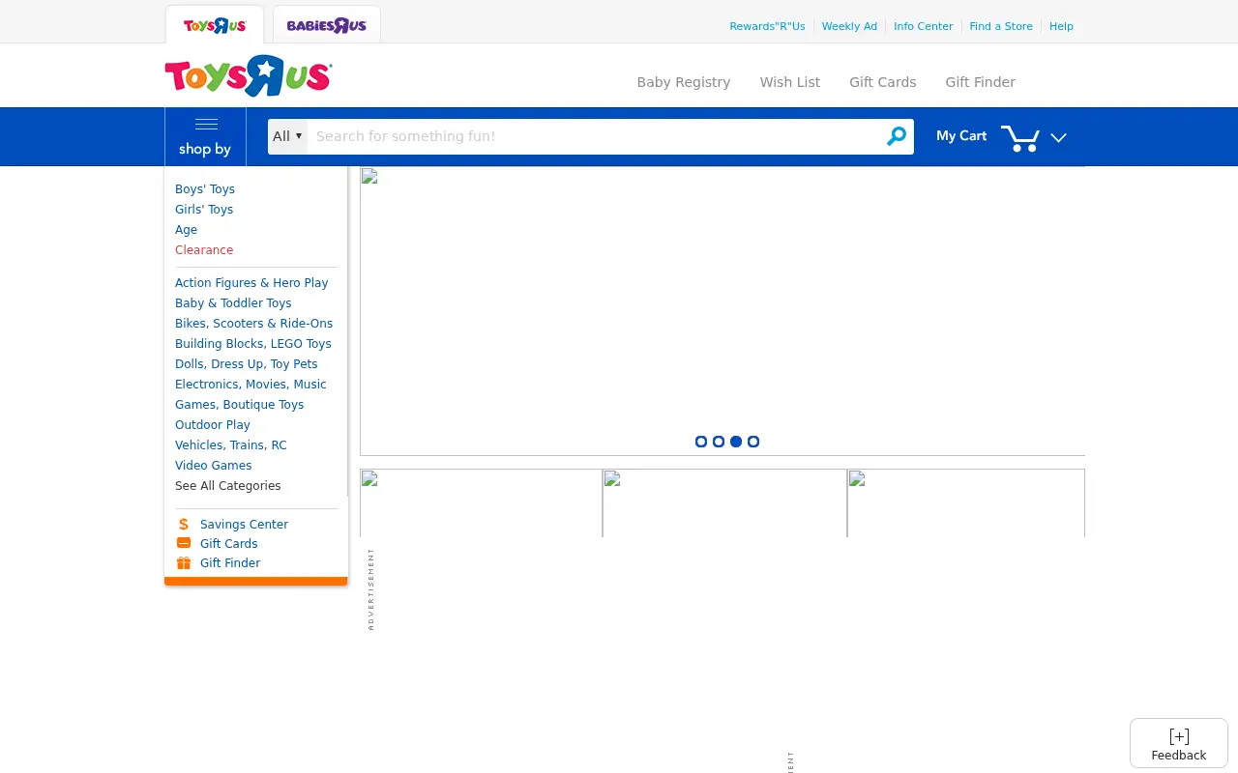Click the right promo image below carousel
The width and height of the screenshot is (1238, 773).
pyautogui.click(x=966, y=503)
